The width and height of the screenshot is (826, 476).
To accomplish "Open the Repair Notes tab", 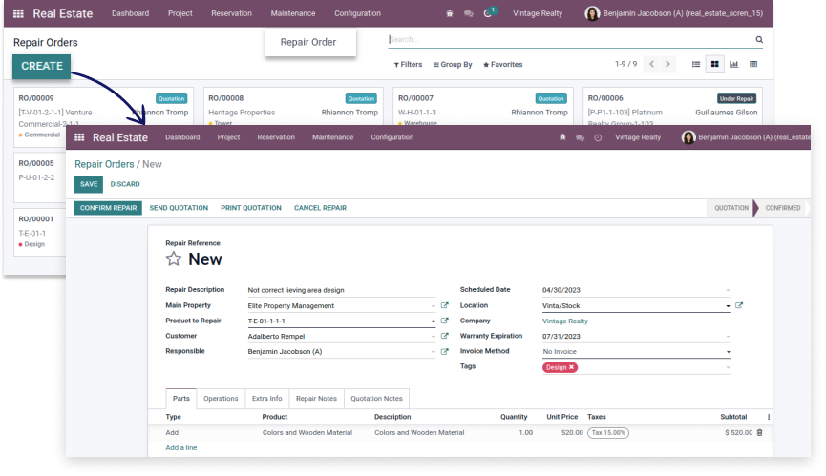I will (x=315, y=398).
